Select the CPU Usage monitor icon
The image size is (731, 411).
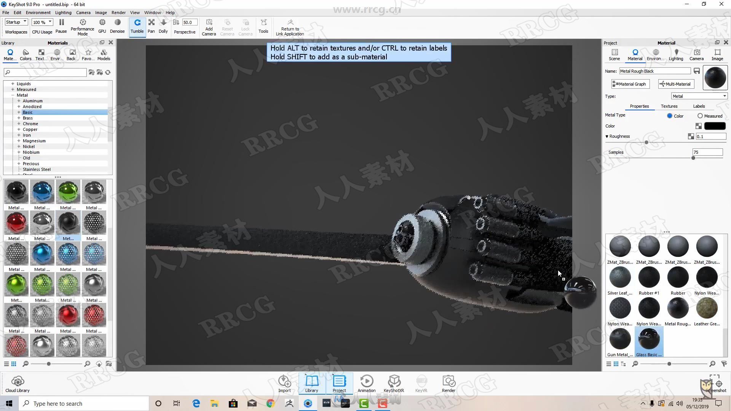click(x=42, y=26)
